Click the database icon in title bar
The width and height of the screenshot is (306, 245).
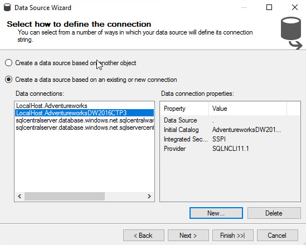pyautogui.click(x=7, y=8)
